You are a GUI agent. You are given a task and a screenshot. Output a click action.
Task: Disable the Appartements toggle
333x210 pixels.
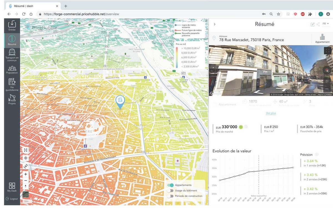coord(170,185)
